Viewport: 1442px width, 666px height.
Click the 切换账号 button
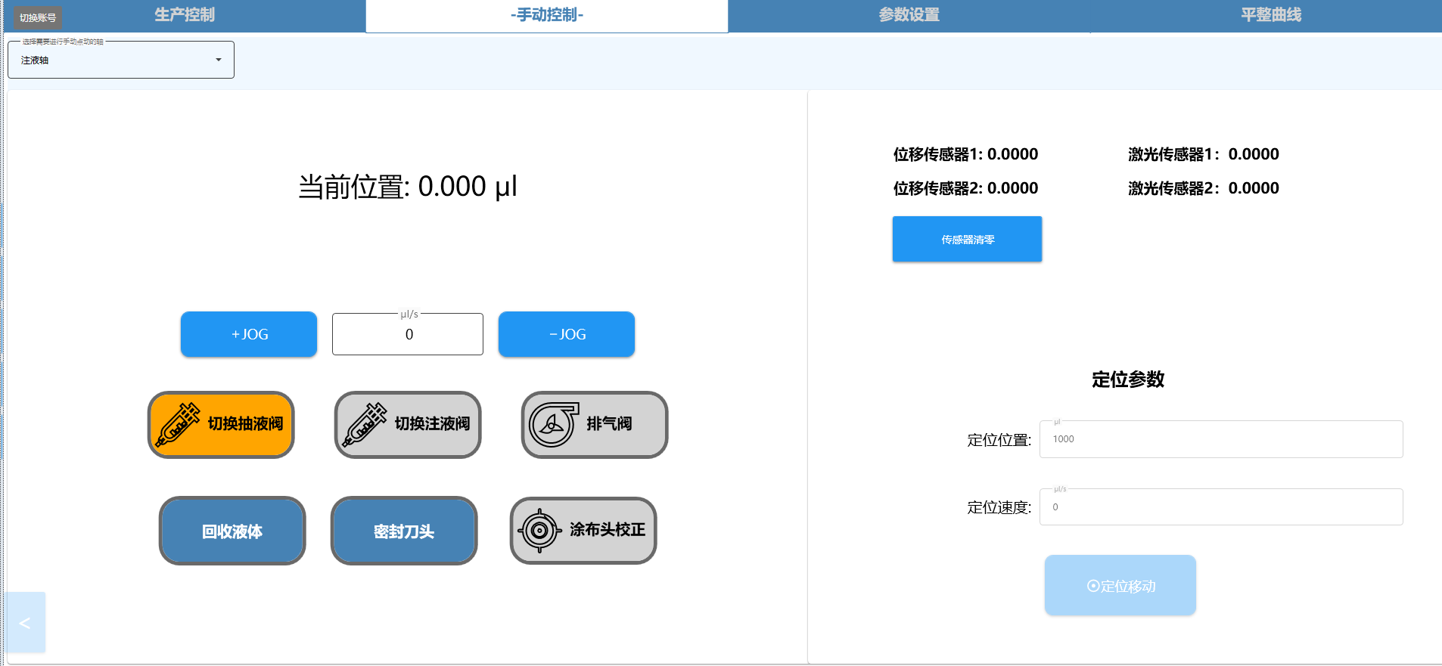[x=38, y=17]
